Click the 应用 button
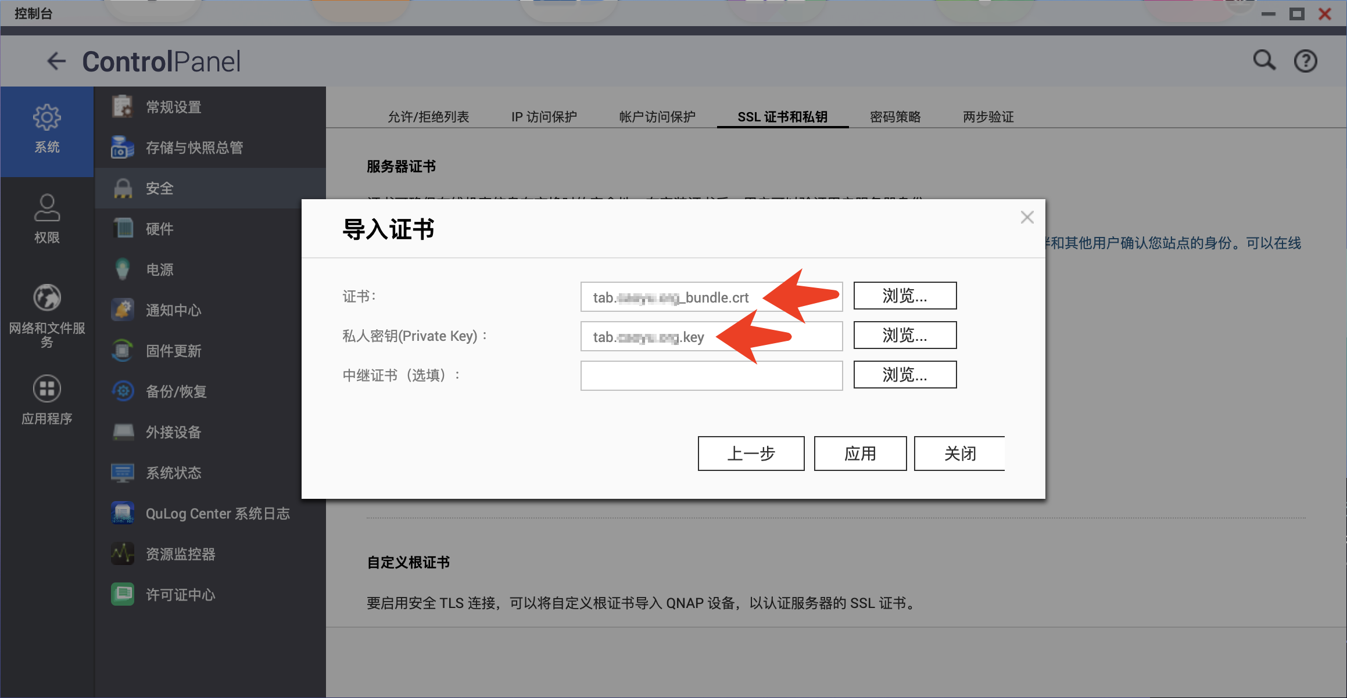Image resolution: width=1347 pixels, height=698 pixels. (860, 454)
